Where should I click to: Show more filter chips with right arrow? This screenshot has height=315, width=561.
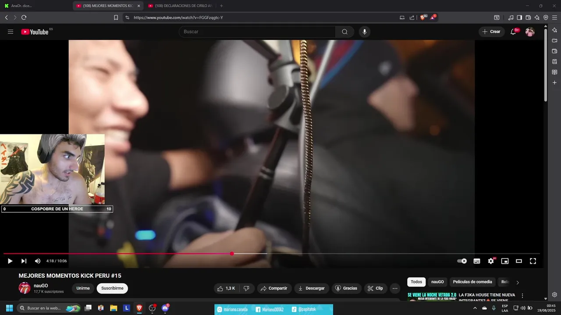click(x=518, y=283)
